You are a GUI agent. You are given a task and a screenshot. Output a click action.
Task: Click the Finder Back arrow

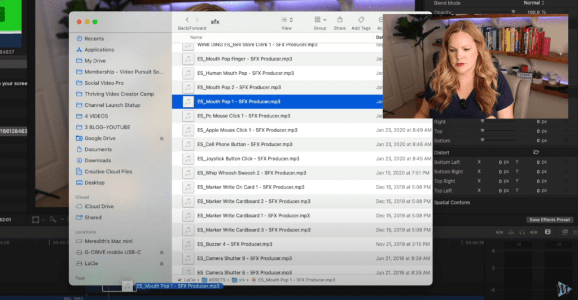187,20
